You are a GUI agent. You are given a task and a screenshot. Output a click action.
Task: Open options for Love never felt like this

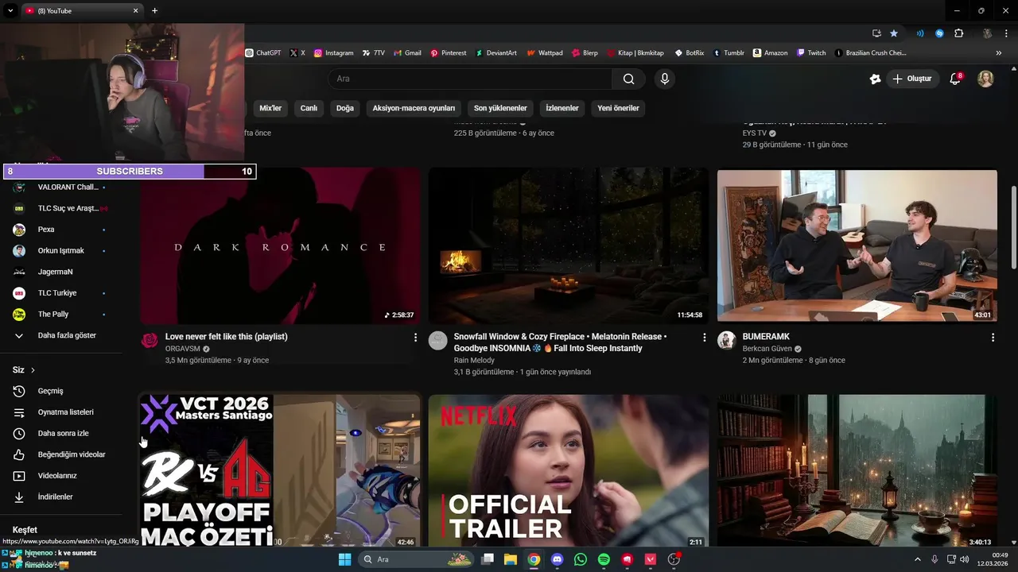point(415,338)
